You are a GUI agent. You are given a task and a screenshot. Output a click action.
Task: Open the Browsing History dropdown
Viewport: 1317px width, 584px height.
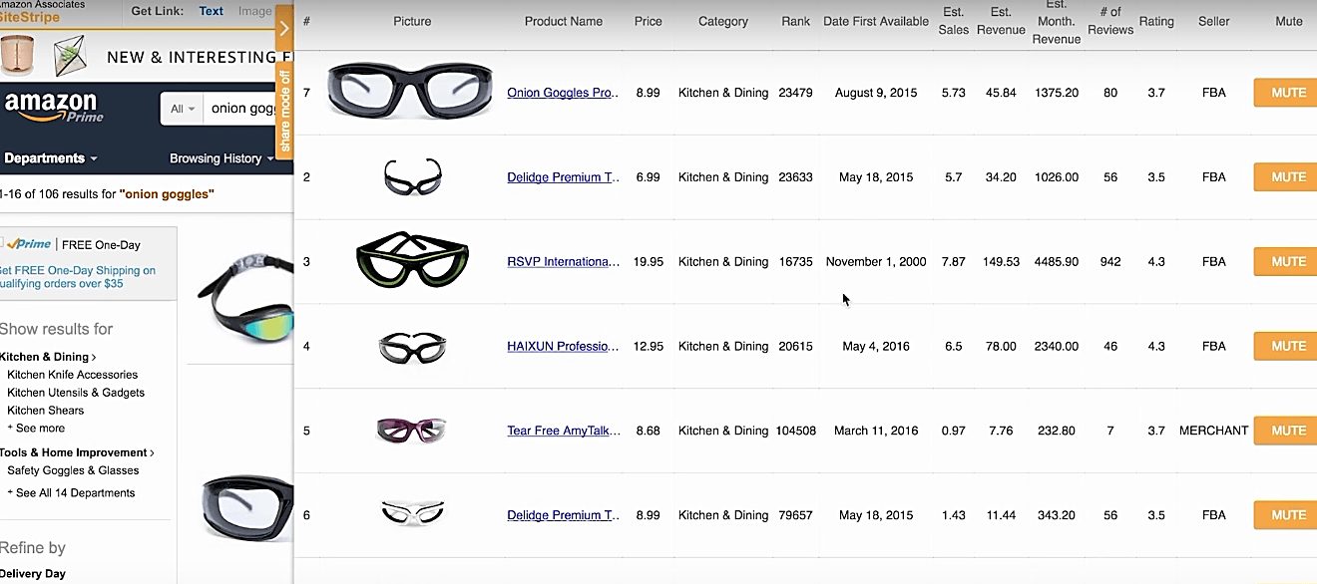tap(220, 158)
